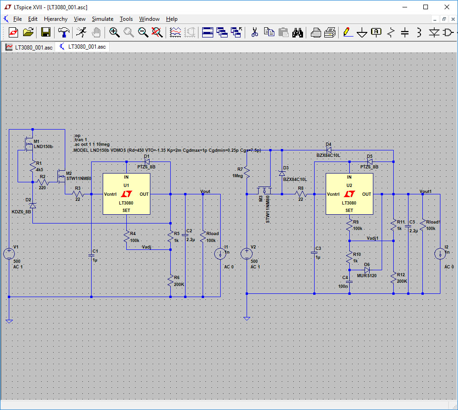This screenshot has width=458, height=410.
Task: Place a Capacitor component tool
Action: tap(404, 32)
